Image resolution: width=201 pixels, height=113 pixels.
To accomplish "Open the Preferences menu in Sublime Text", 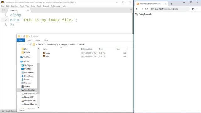I will point(55,6).
